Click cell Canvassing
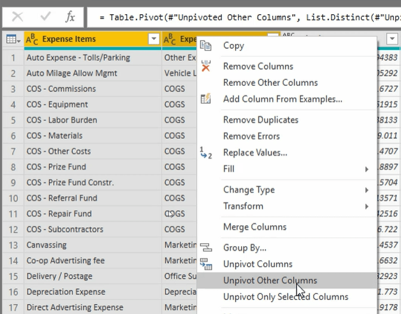The image size is (401, 314). pyautogui.click(x=93, y=245)
